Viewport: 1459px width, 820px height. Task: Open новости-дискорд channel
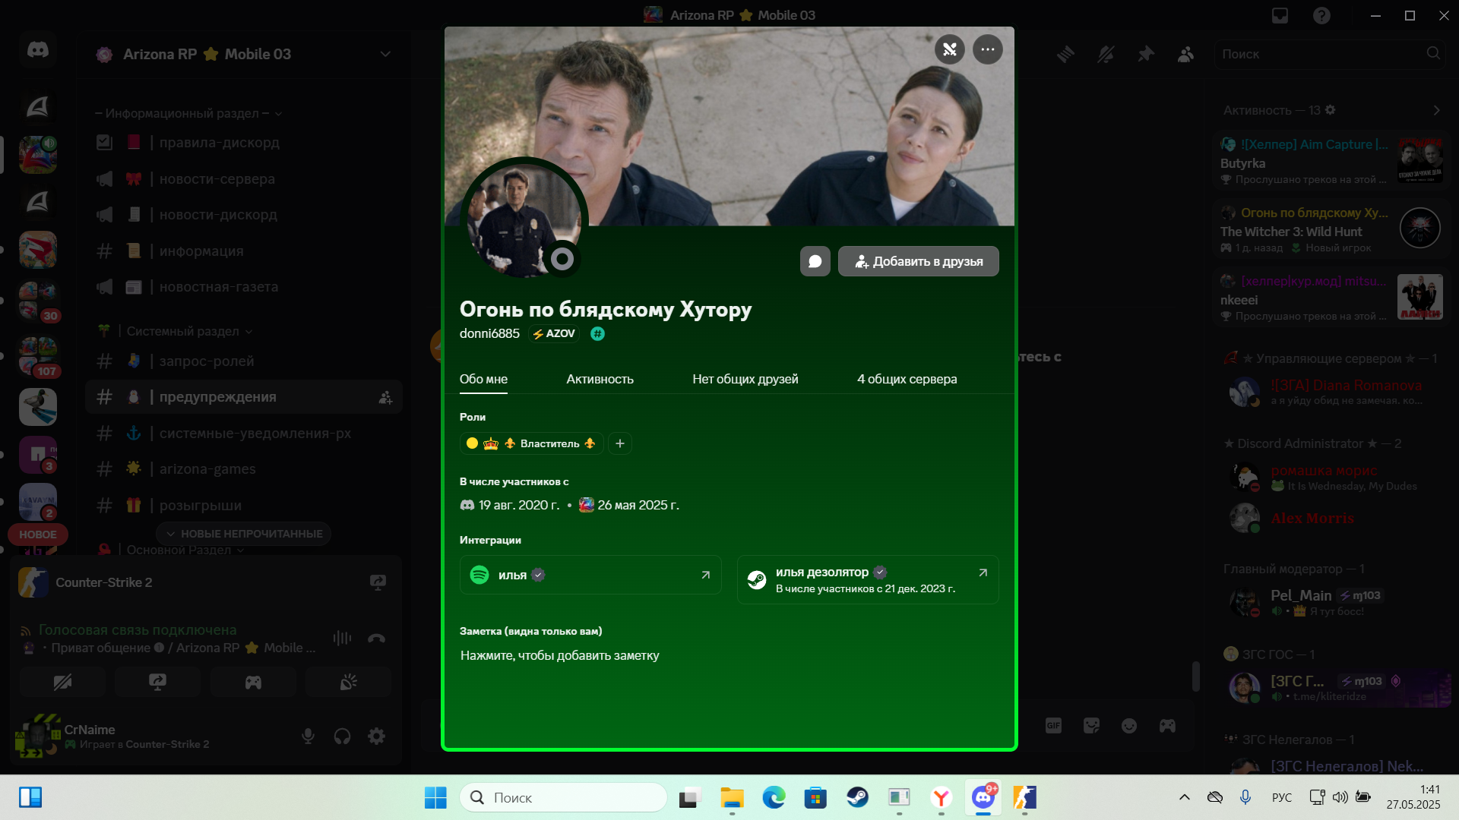[x=243, y=214]
